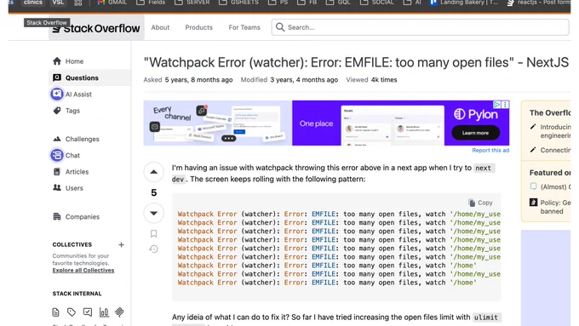579x326 pixels.
Task: Copy the code block with Copy button
Action: coord(480,203)
